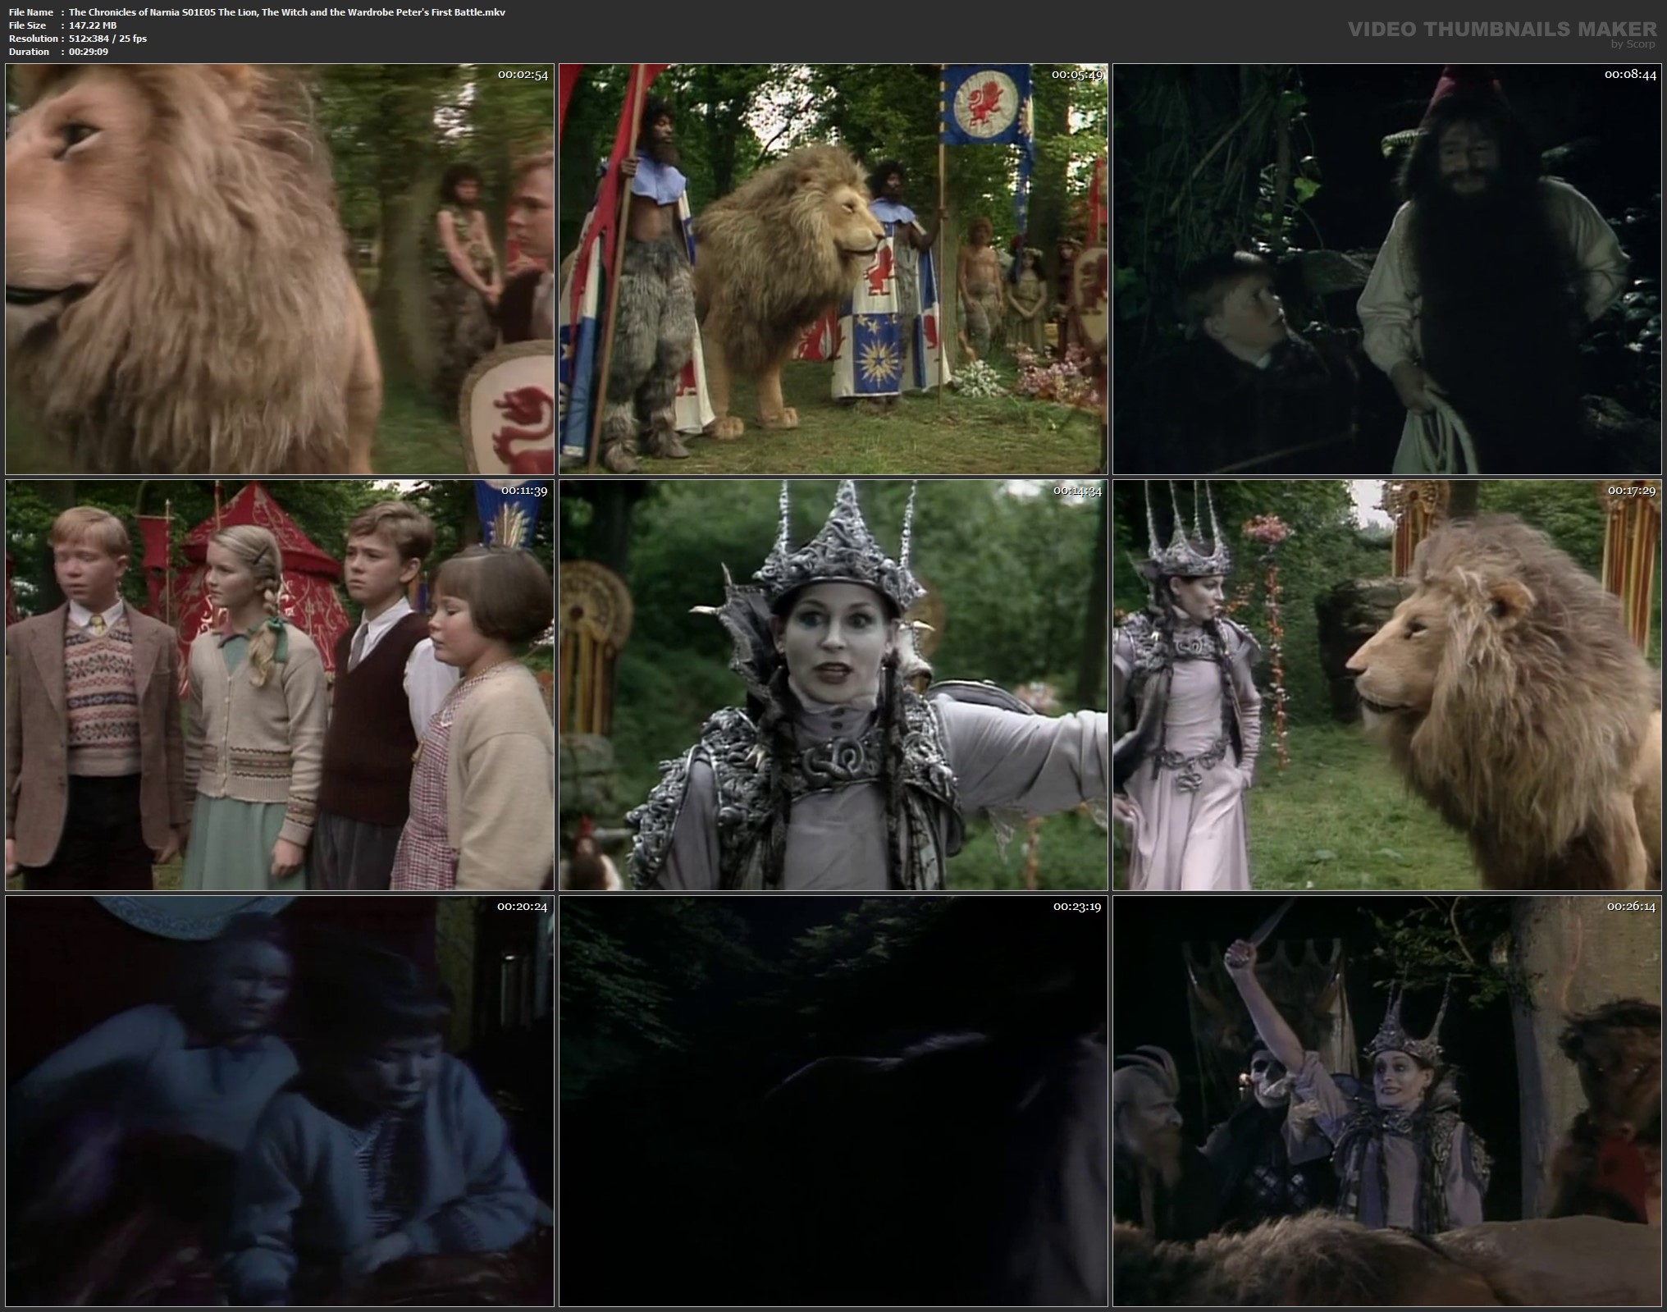The width and height of the screenshot is (1667, 1312).
Task: Open the bearded dwarf thumbnail at 00:08:44
Action: (1387, 269)
